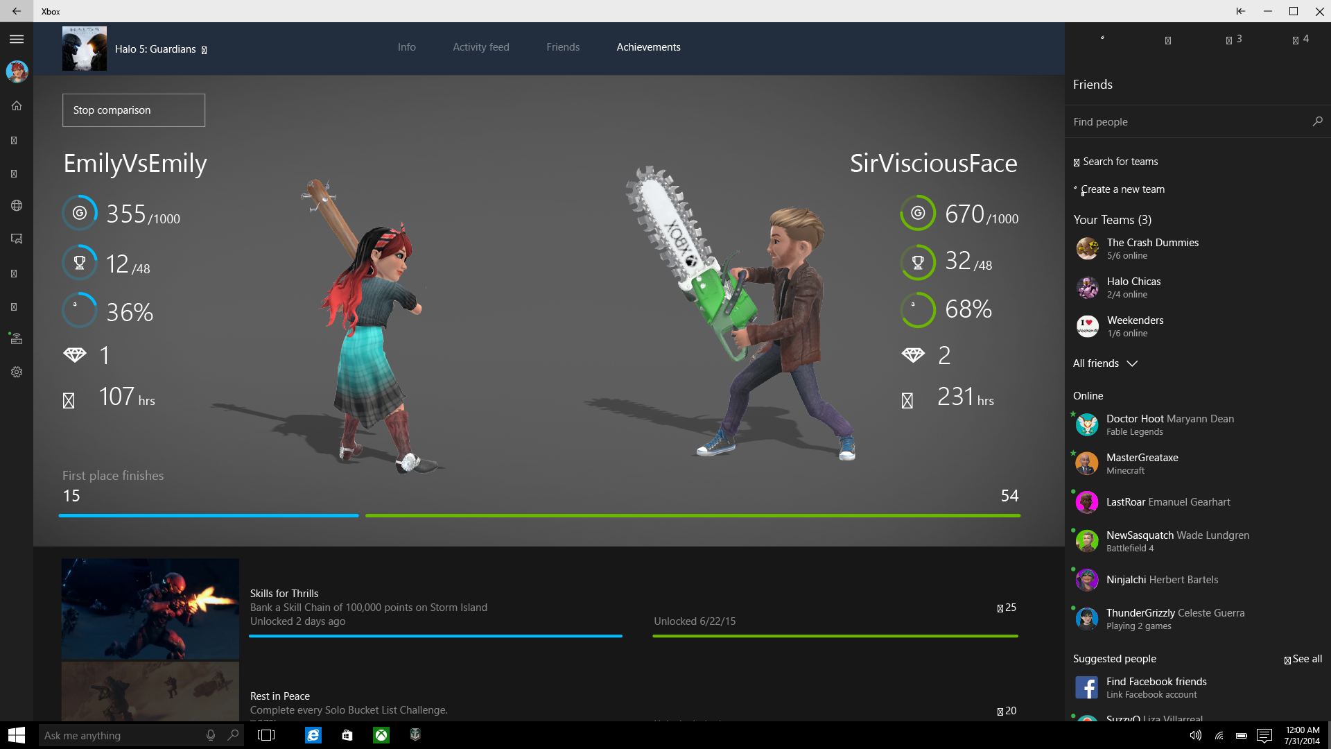Image resolution: width=1331 pixels, height=749 pixels.
Task: Go to the Home sidebar icon
Action: (17, 105)
